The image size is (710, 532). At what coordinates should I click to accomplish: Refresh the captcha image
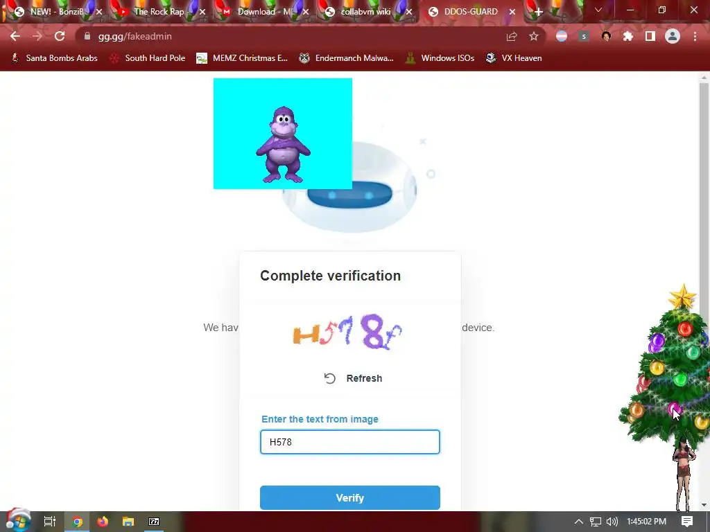tap(353, 378)
